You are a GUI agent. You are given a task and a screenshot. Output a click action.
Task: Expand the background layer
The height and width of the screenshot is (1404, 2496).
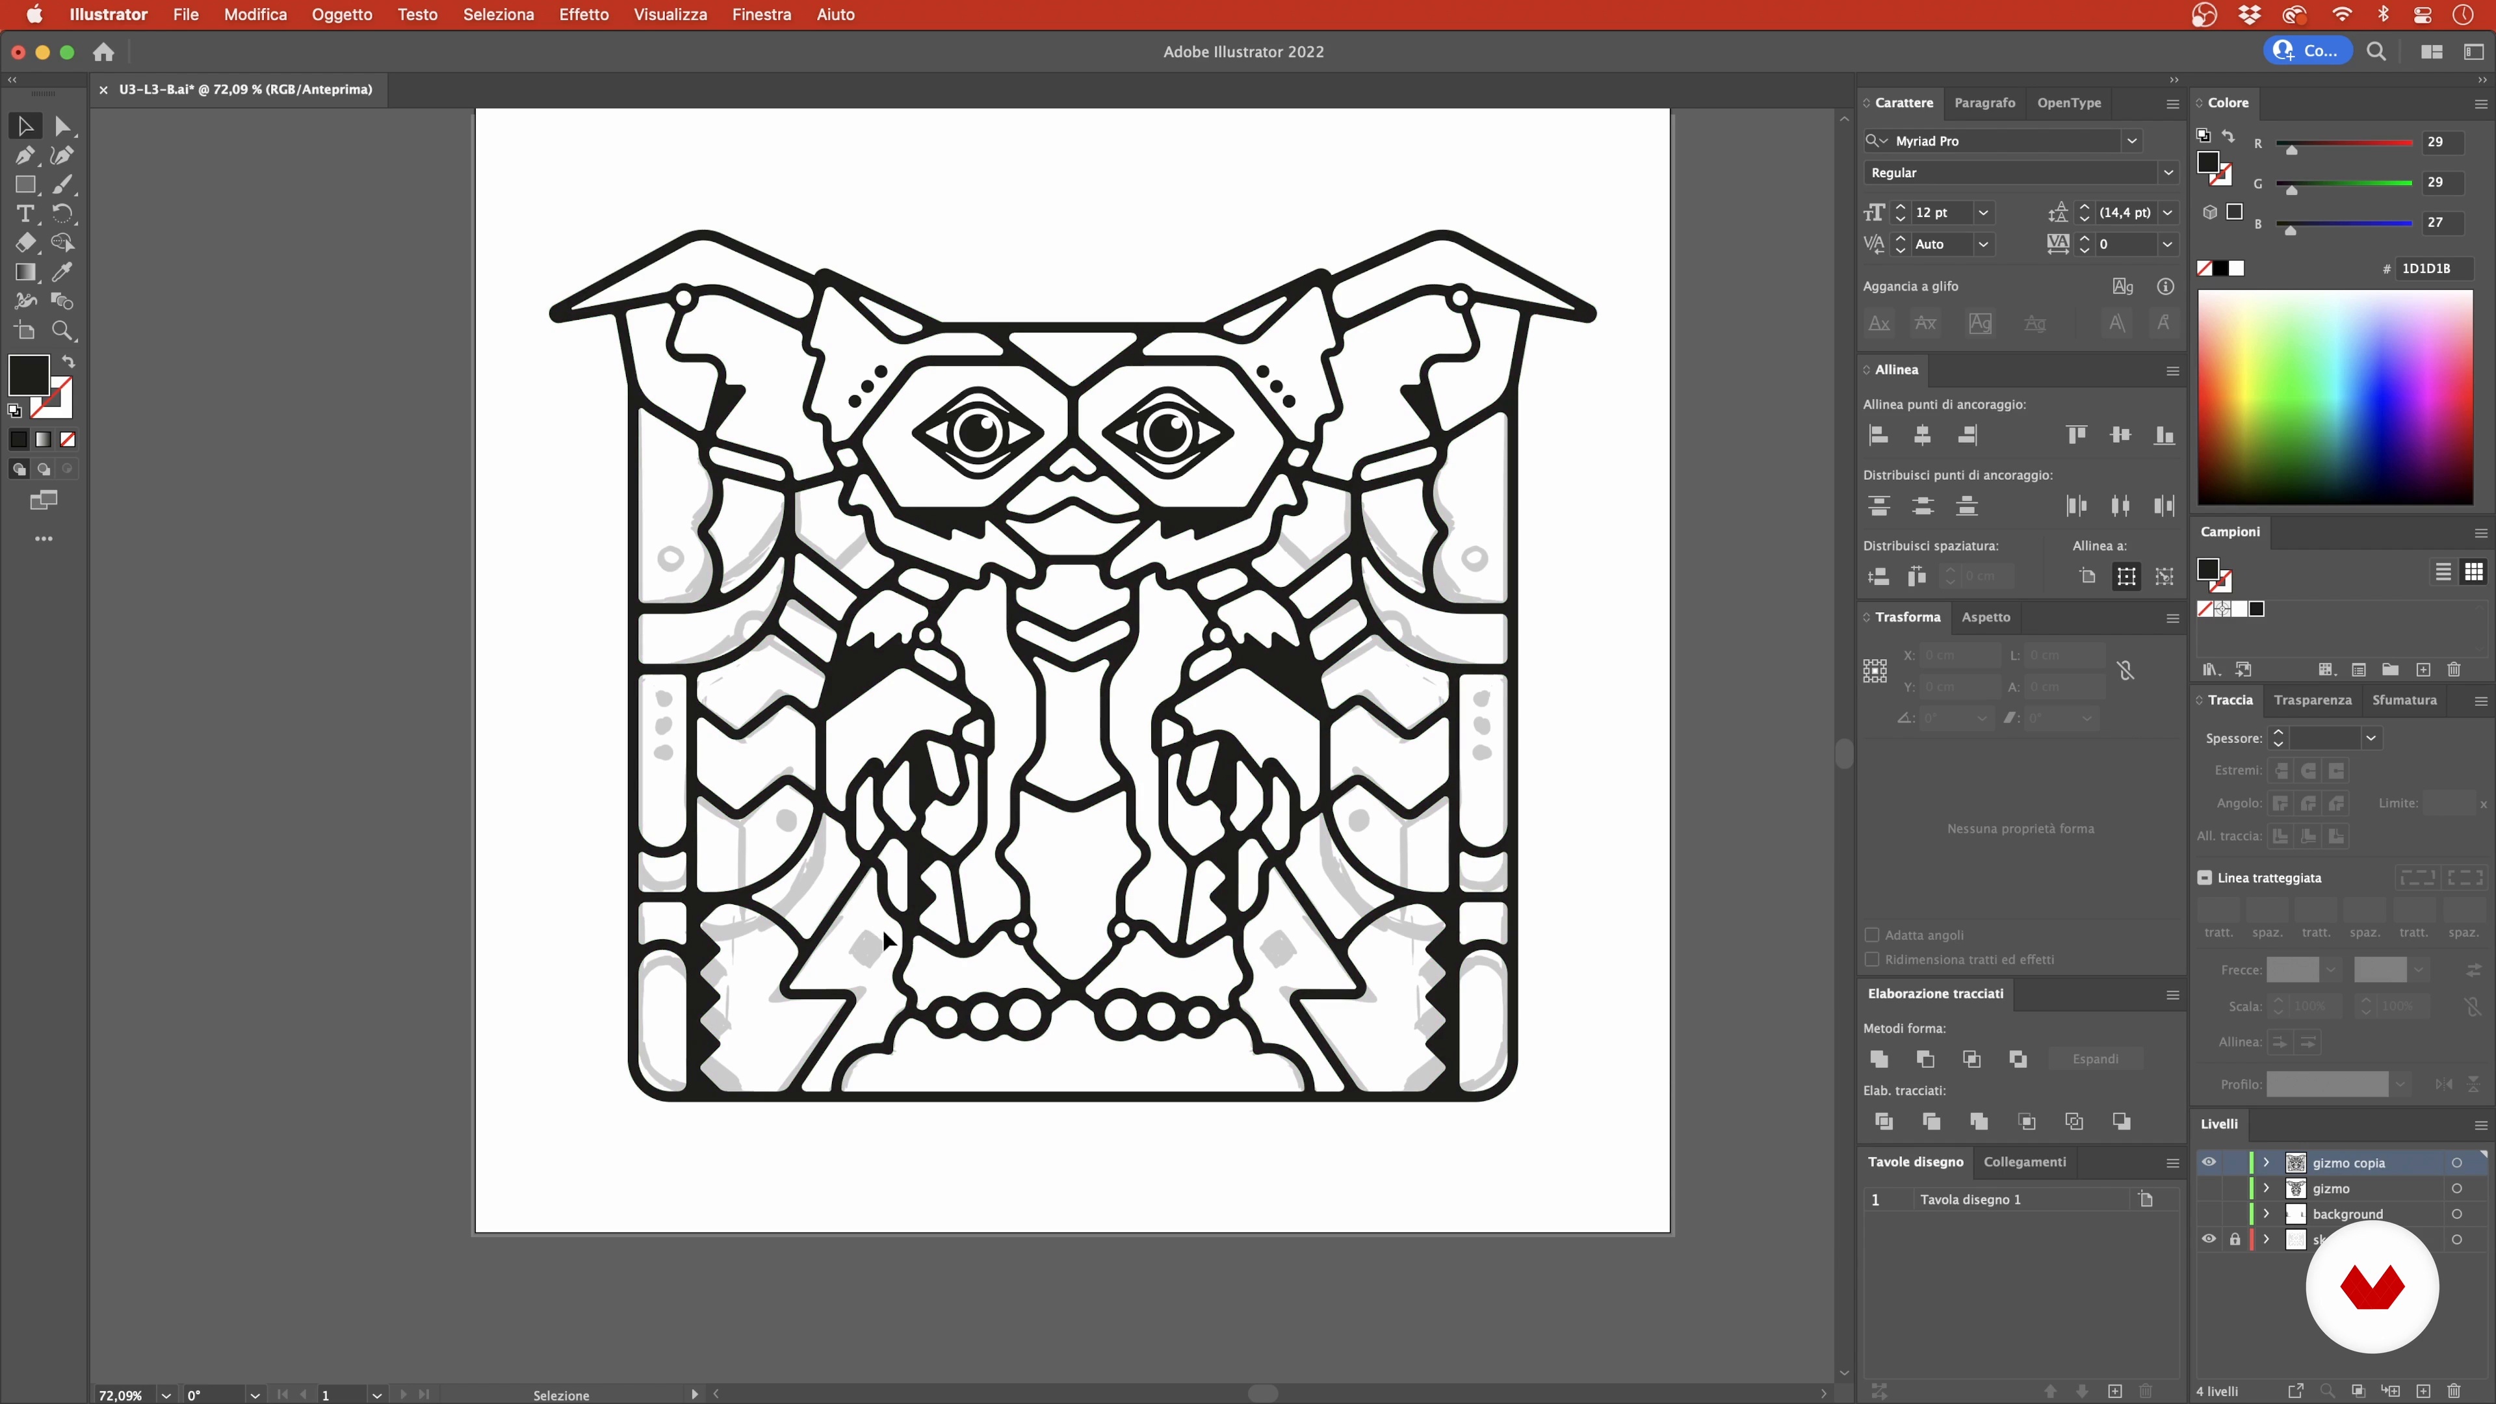pos(2267,1213)
